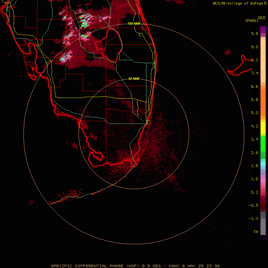Click the 9.0 scale value
268x268 pixels.
click(x=255, y=47)
